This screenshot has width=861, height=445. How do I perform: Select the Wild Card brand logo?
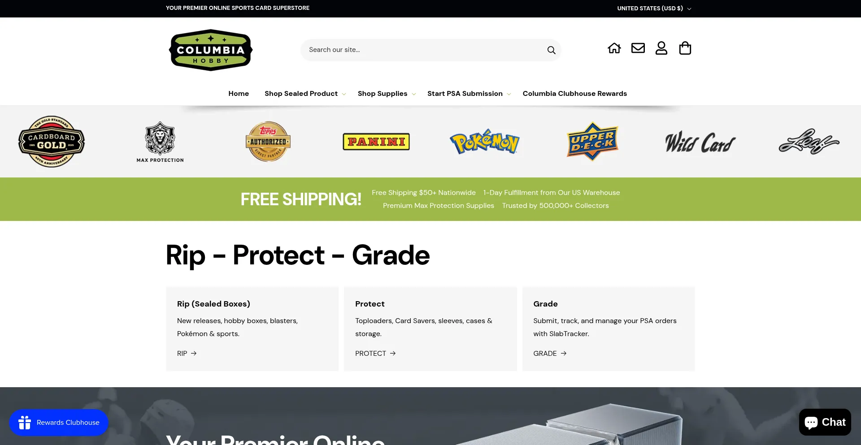(700, 142)
